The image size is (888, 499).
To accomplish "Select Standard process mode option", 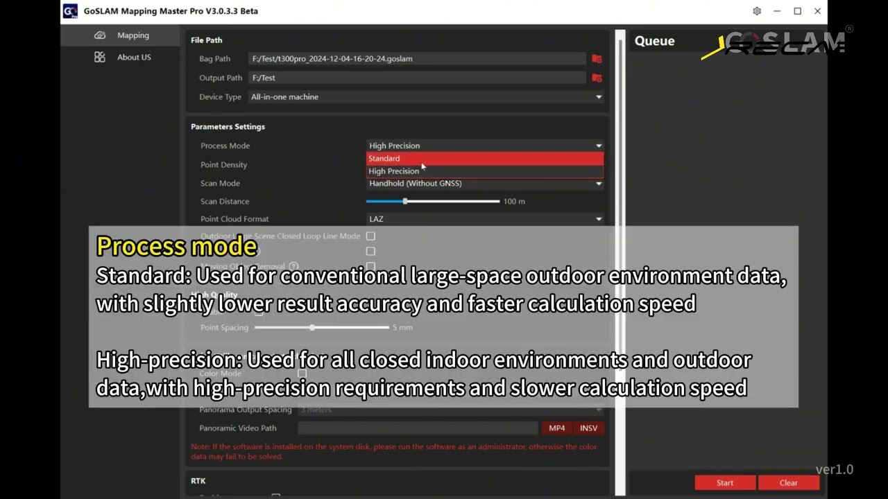I will 485,159.
